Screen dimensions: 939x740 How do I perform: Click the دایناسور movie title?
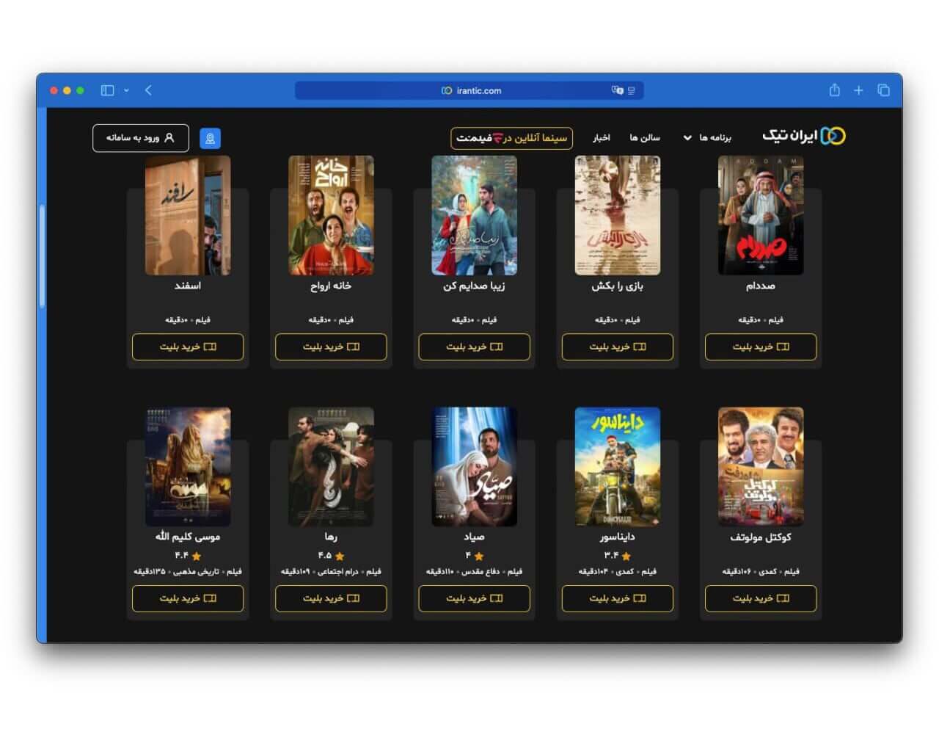coord(618,537)
